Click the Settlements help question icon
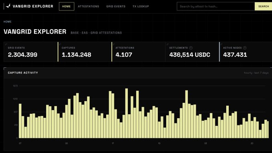The width and height of the screenshot is (272, 153). [191, 48]
